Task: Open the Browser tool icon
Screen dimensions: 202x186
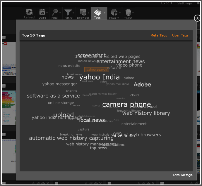Action: pyautogui.click(x=83, y=12)
